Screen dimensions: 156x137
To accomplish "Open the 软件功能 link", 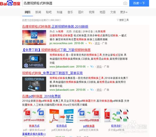I will [116, 126].
